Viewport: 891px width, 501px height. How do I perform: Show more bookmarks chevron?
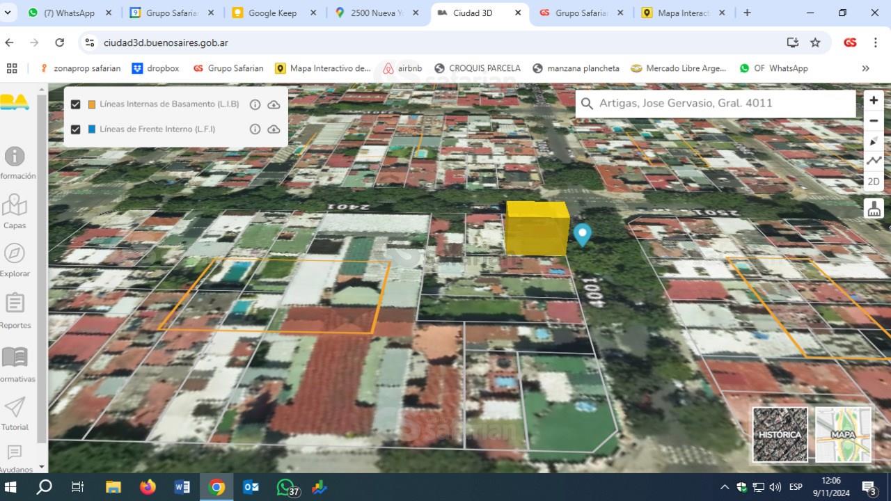tap(865, 68)
